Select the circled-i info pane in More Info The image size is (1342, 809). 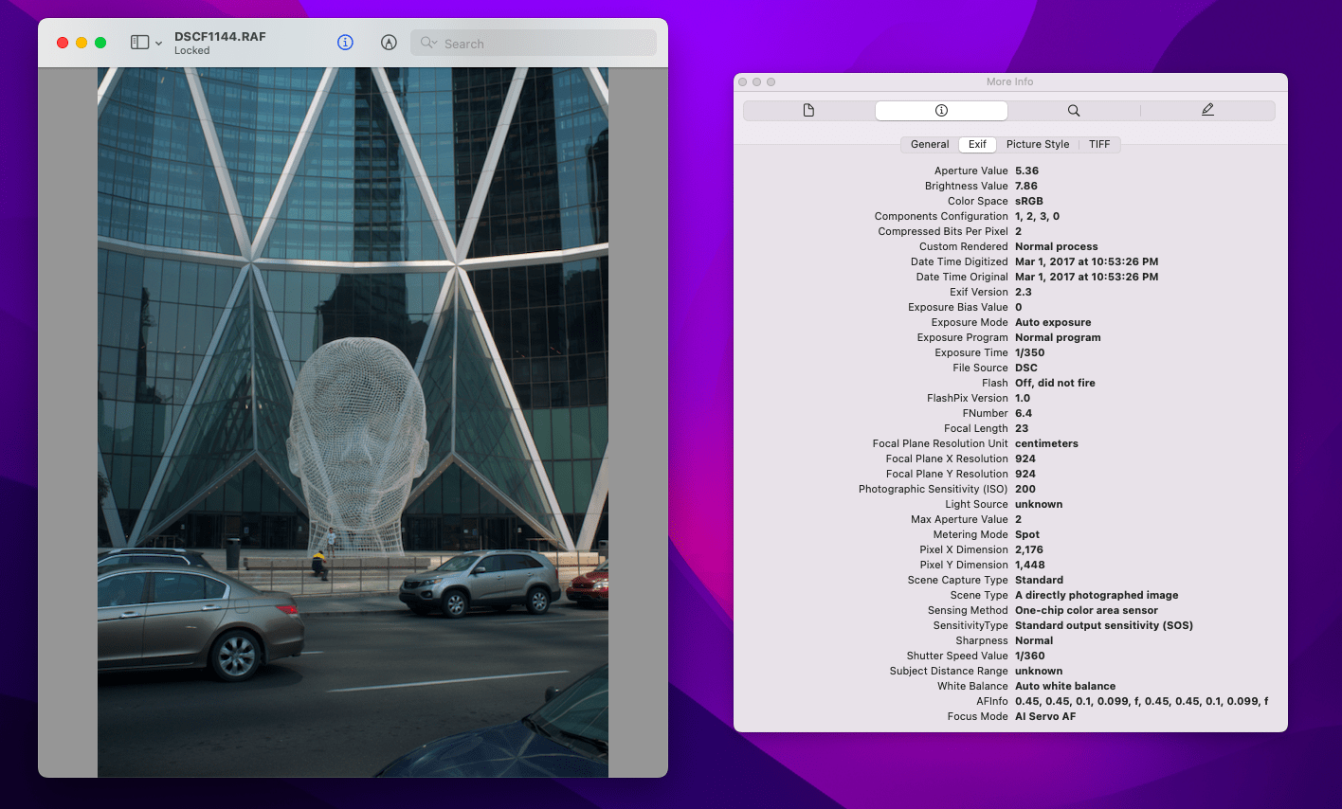coord(941,111)
